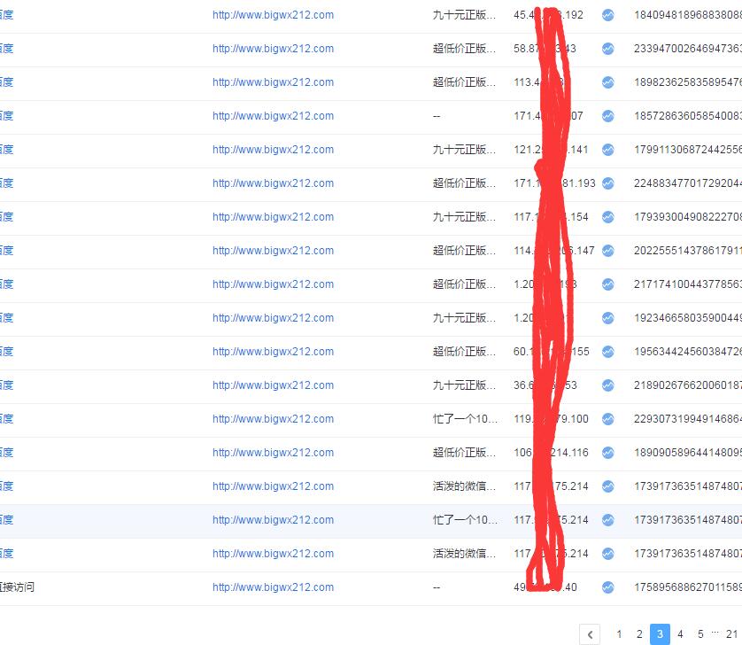The width and height of the screenshot is (742, 645).
Task: Open the trend icon in row ID 19563442456…
Action: pos(608,352)
